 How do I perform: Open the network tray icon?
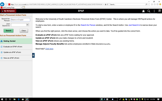click(x=145, y=99)
